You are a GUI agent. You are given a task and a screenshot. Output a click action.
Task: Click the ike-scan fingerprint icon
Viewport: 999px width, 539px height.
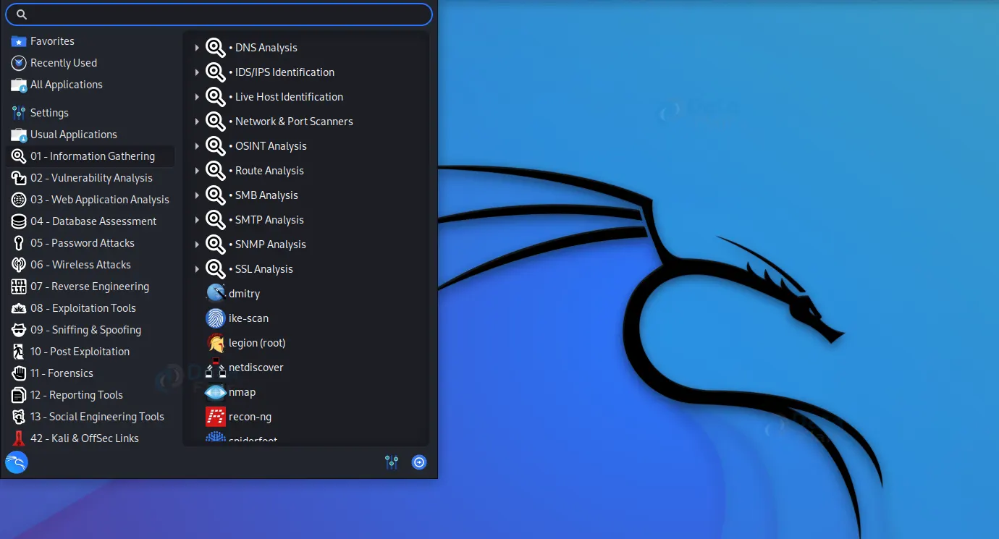pyautogui.click(x=216, y=318)
